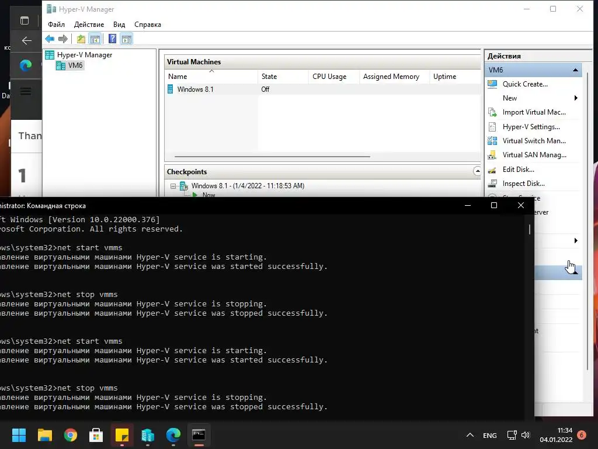Click the actions pane vertical scrollbar
The height and width of the screenshot is (449, 598).
click(587, 222)
